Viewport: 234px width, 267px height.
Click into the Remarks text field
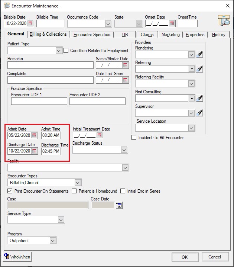coord(51,65)
